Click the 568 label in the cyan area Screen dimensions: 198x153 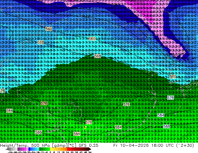coord(41,42)
